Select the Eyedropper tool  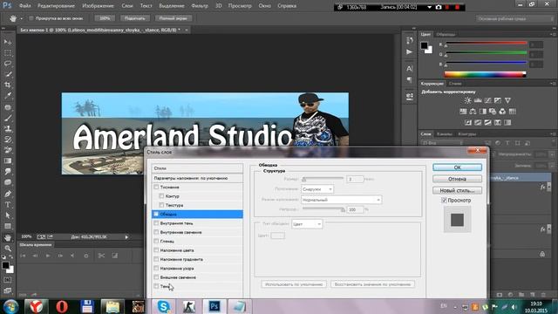8,96
